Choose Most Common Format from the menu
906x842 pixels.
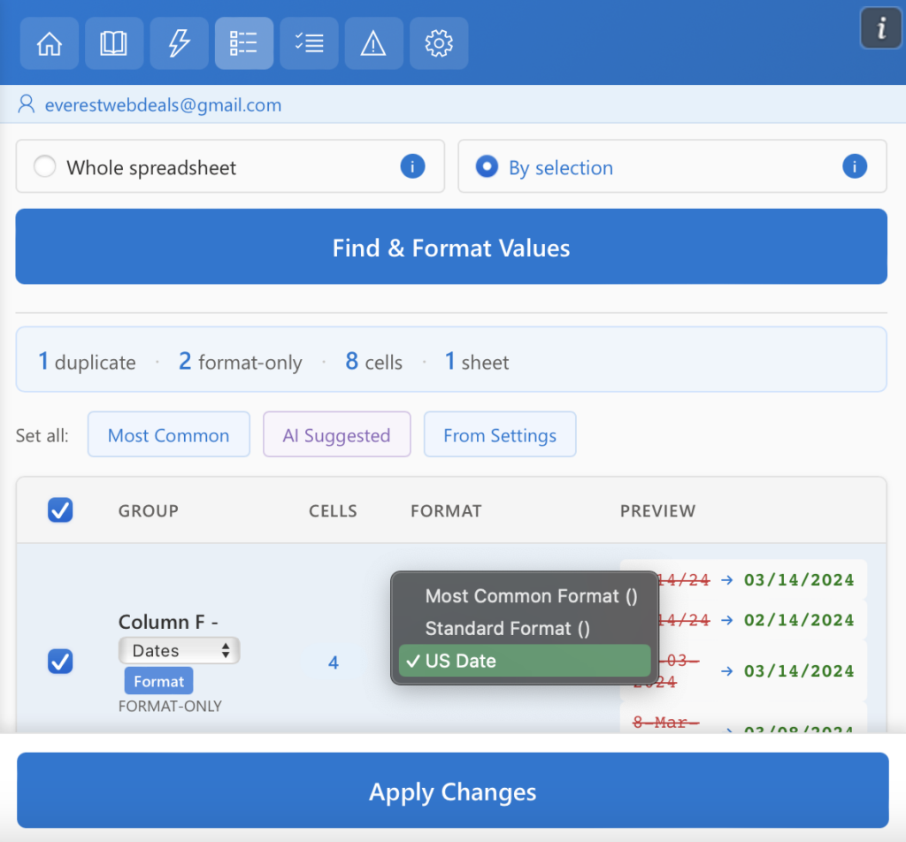(531, 596)
